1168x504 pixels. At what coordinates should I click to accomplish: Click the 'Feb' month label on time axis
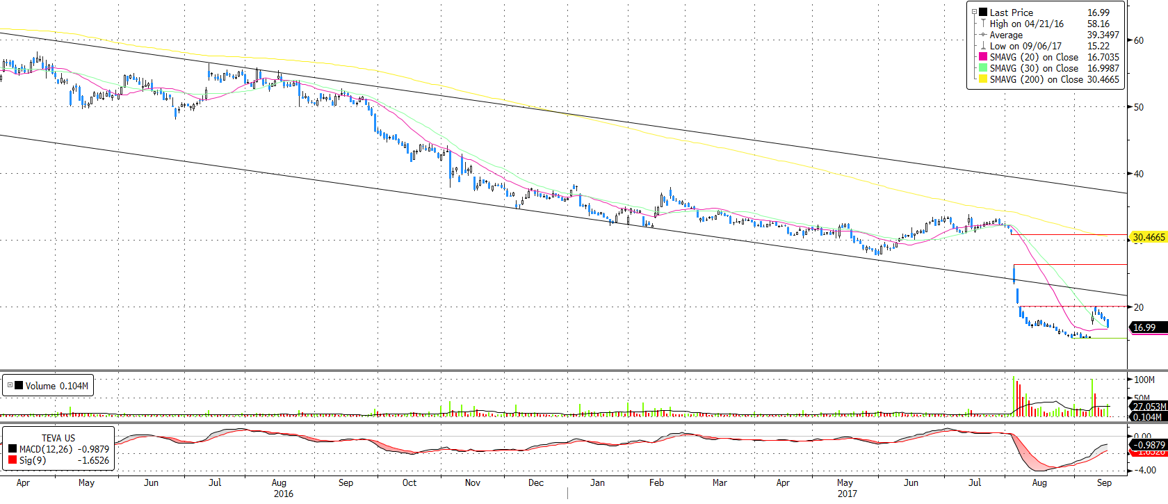656,482
